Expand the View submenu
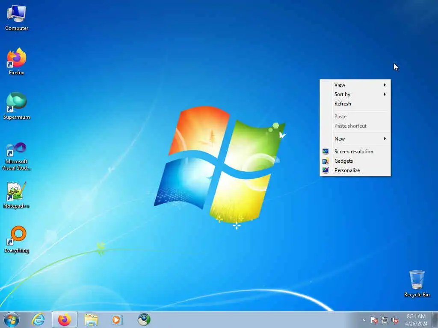Viewport: 438px width, 328px height. [355, 85]
